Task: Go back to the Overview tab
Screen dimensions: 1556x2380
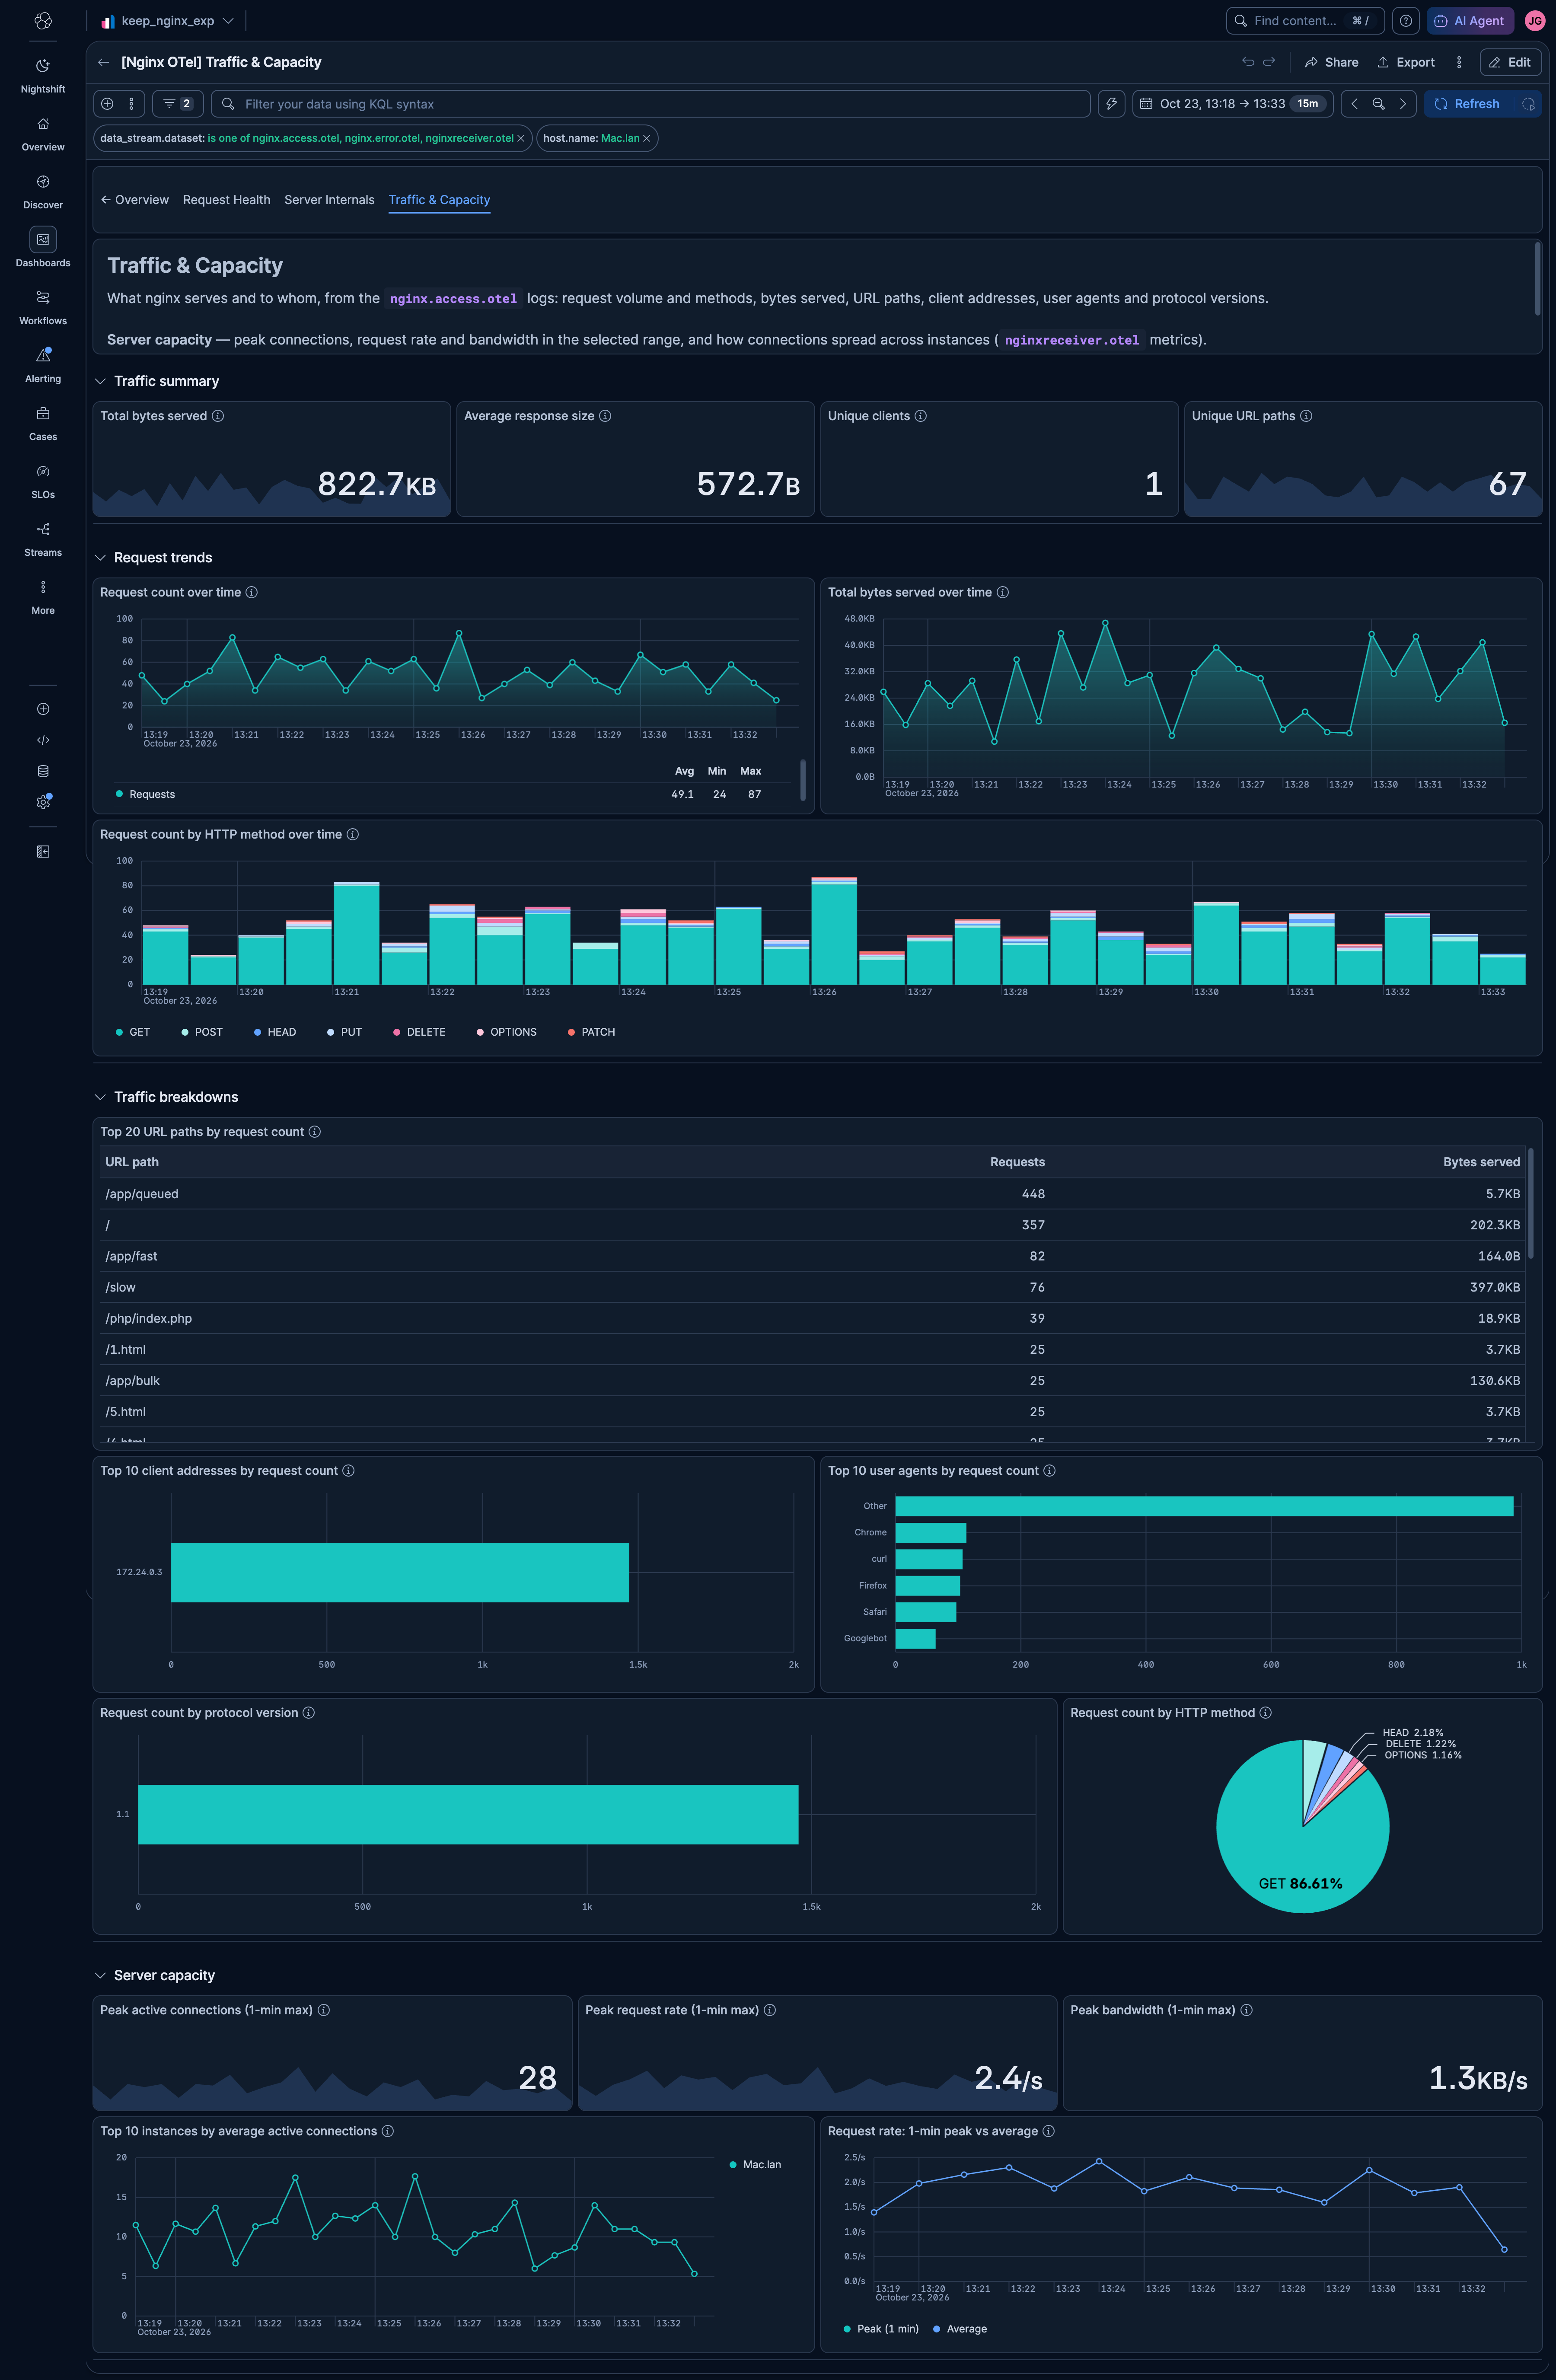Action: click(x=135, y=200)
